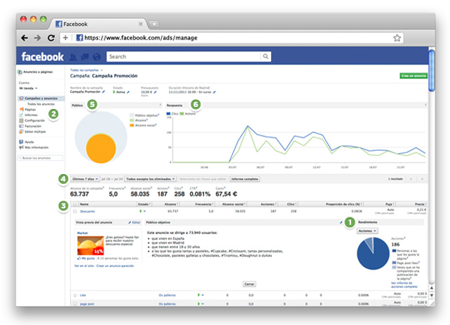
Task: Open a new browser tab
Action: click(x=154, y=24)
